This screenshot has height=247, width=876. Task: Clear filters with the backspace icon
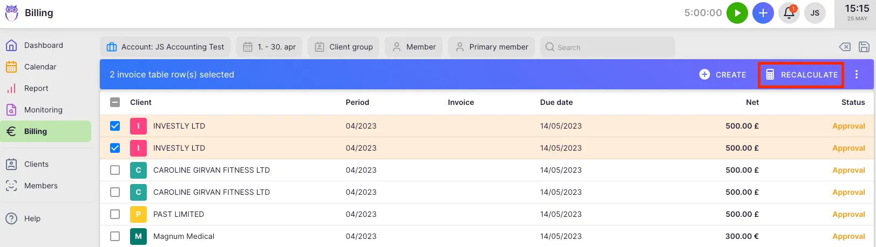click(x=845, y=47)
